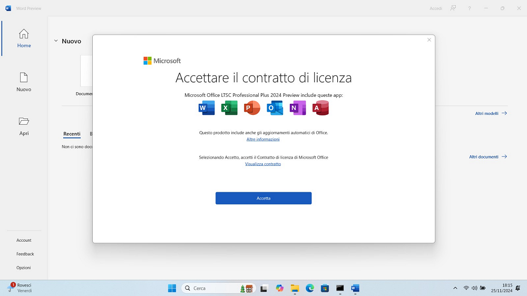Click the Cerca taskbar search field
This screenshot has height=296, width=527.
219,288
